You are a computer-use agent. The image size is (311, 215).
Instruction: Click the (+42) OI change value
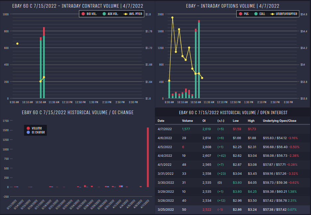pyautogui.click(x=221, y=155)
